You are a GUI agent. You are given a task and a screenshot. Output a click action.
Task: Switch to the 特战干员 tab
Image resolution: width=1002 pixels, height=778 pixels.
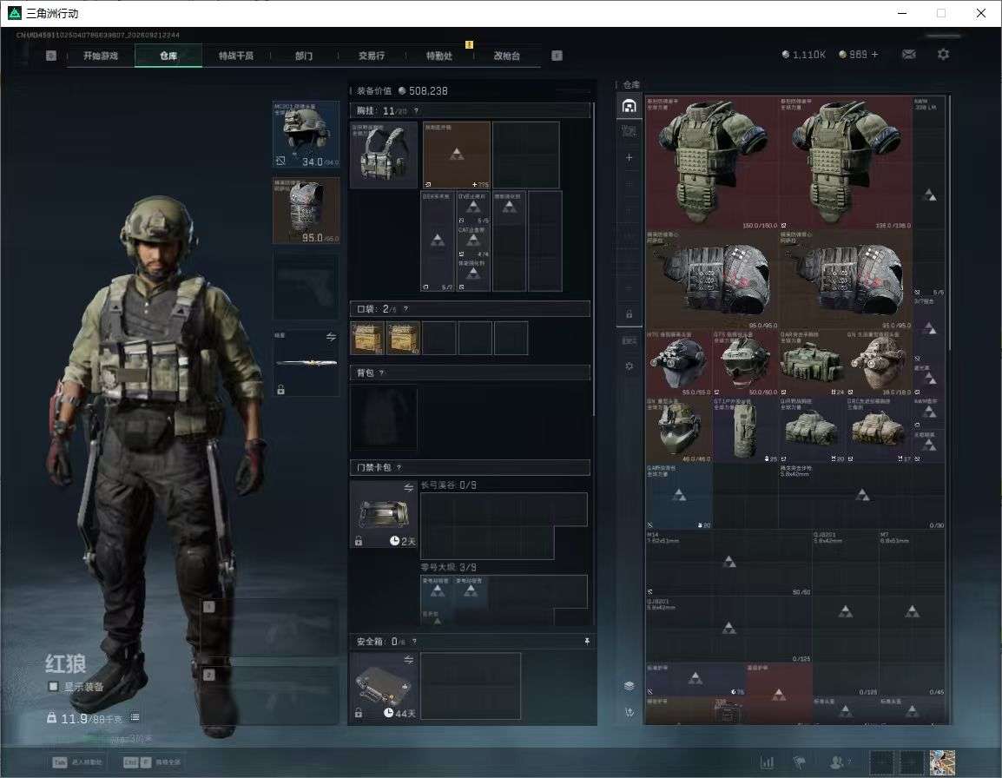pos(236,56)
